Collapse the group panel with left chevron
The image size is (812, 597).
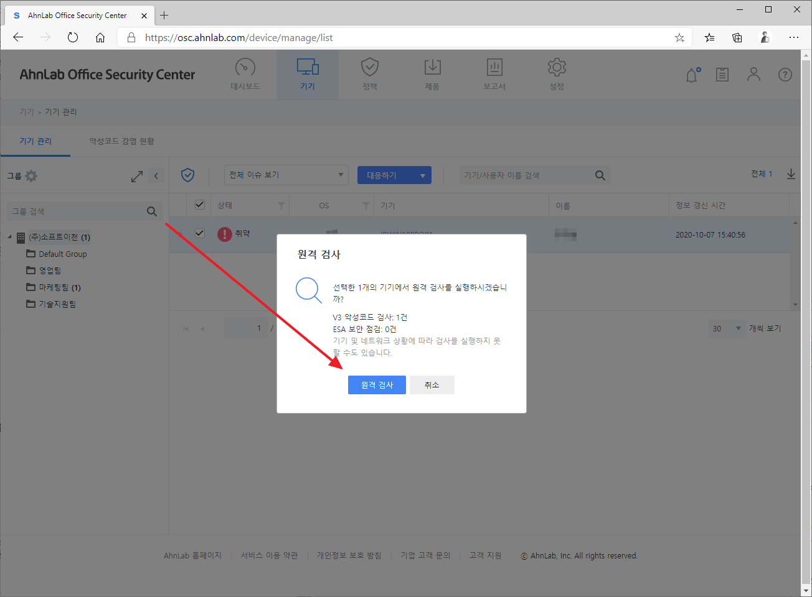[156, 176]
